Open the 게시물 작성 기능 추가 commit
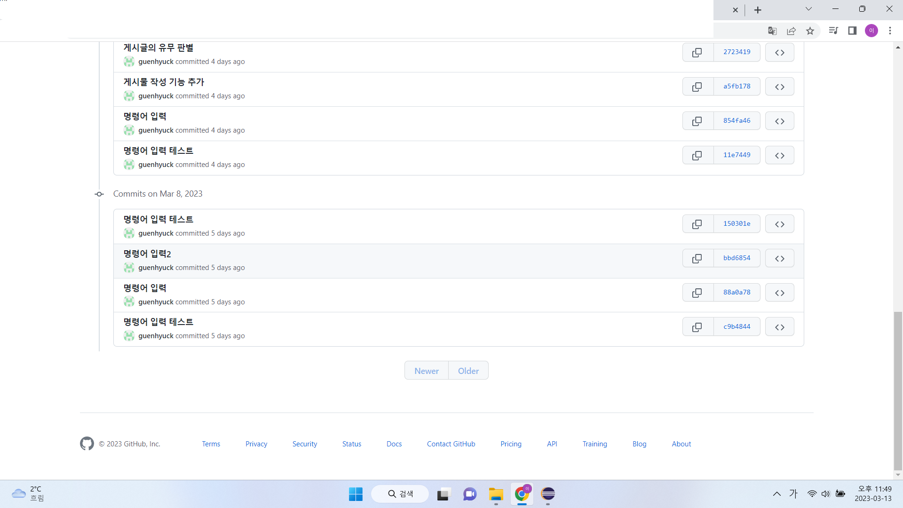The image size is (903, 508). pyautogui.click(x=164, y=82)
